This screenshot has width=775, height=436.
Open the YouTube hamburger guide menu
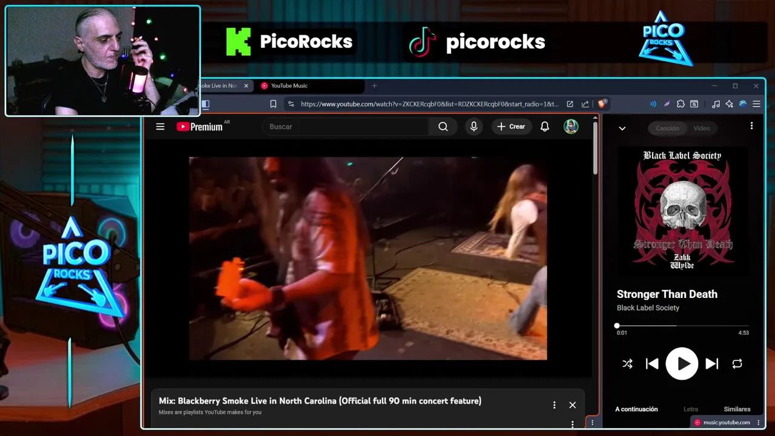(160, 127)
